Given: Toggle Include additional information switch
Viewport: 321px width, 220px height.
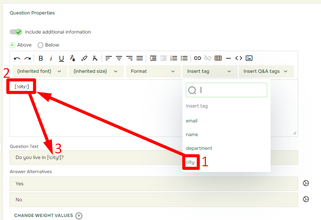Looking at the screenshot, I should 16,32.
